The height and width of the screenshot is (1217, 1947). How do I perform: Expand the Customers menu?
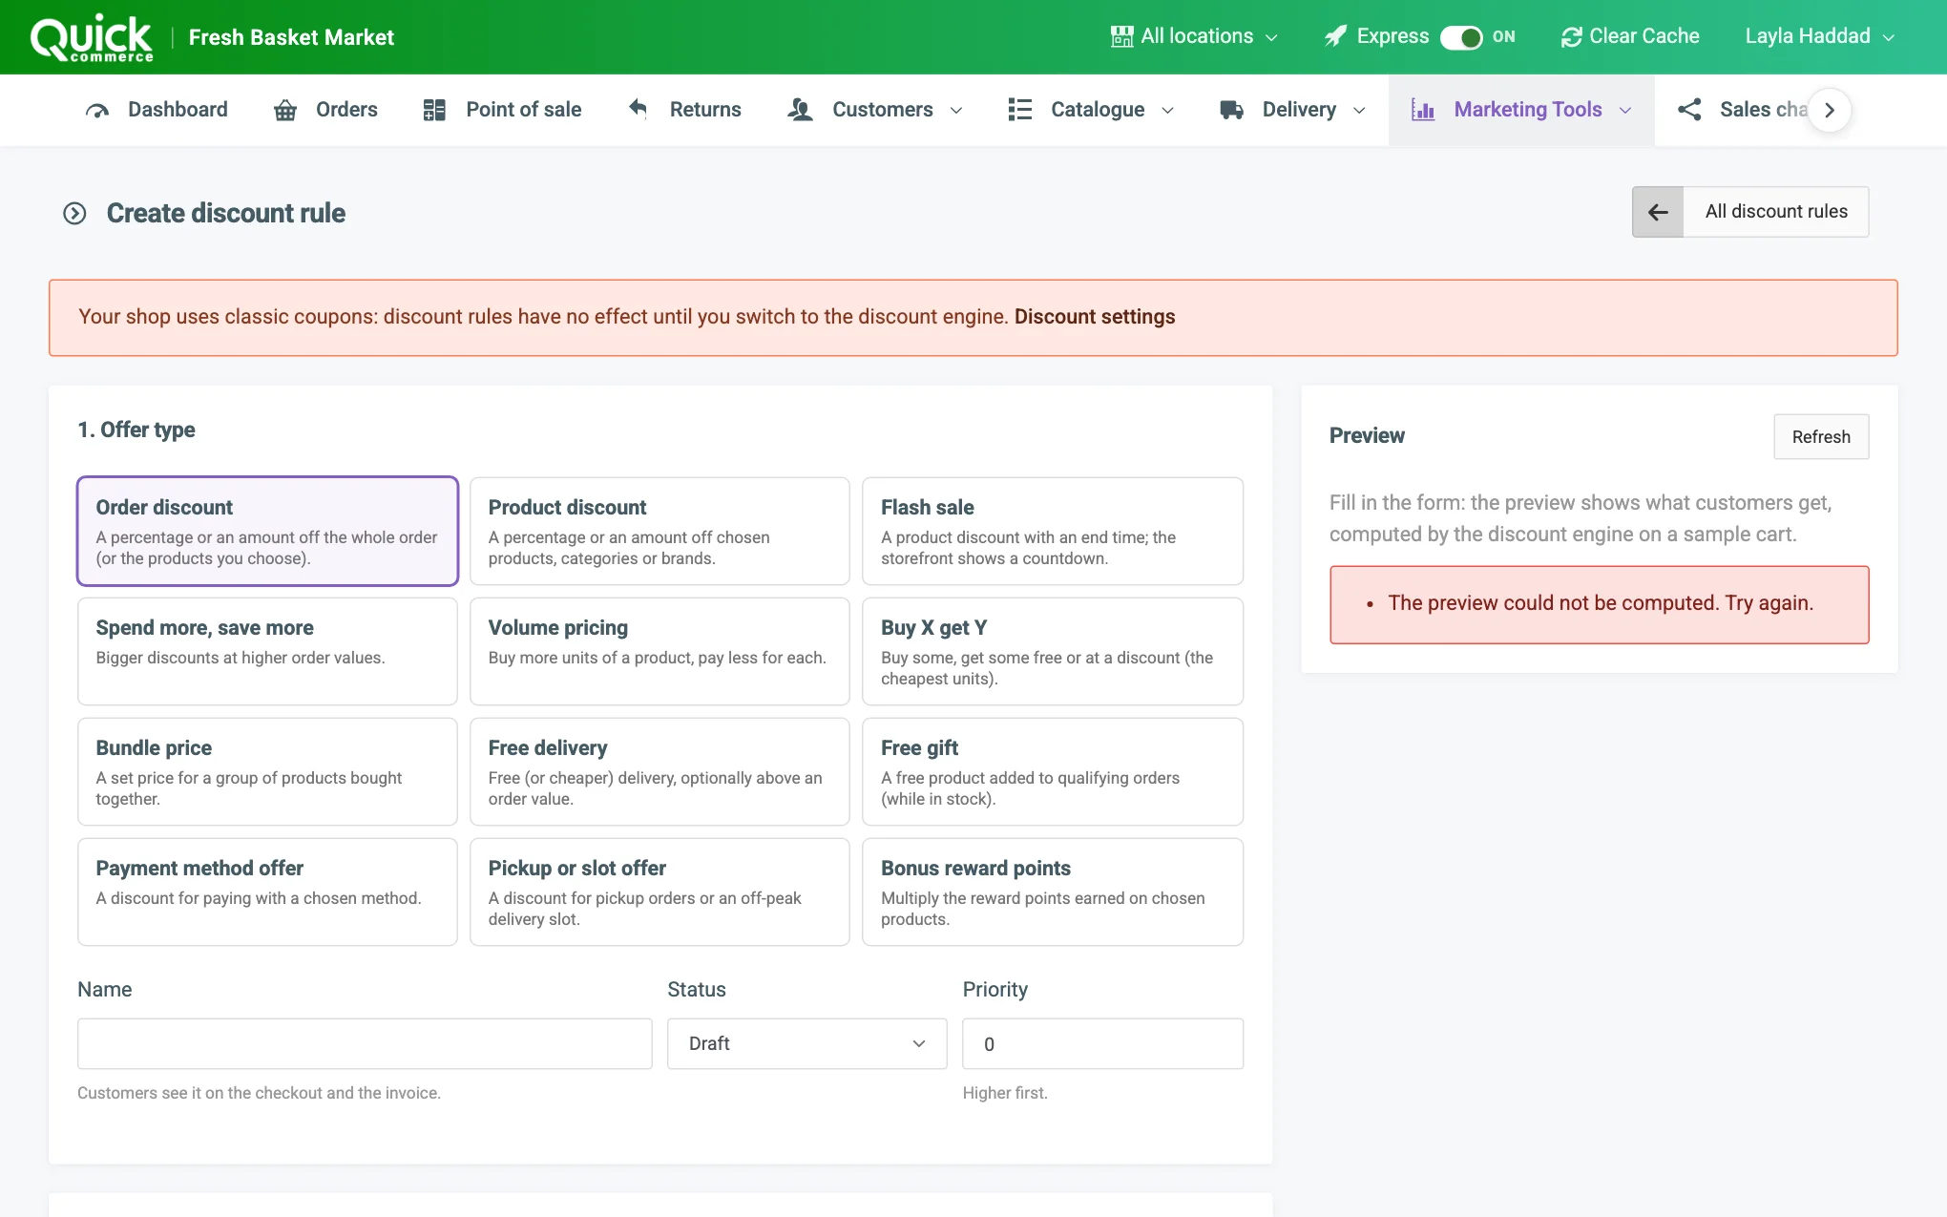point(875,110)
